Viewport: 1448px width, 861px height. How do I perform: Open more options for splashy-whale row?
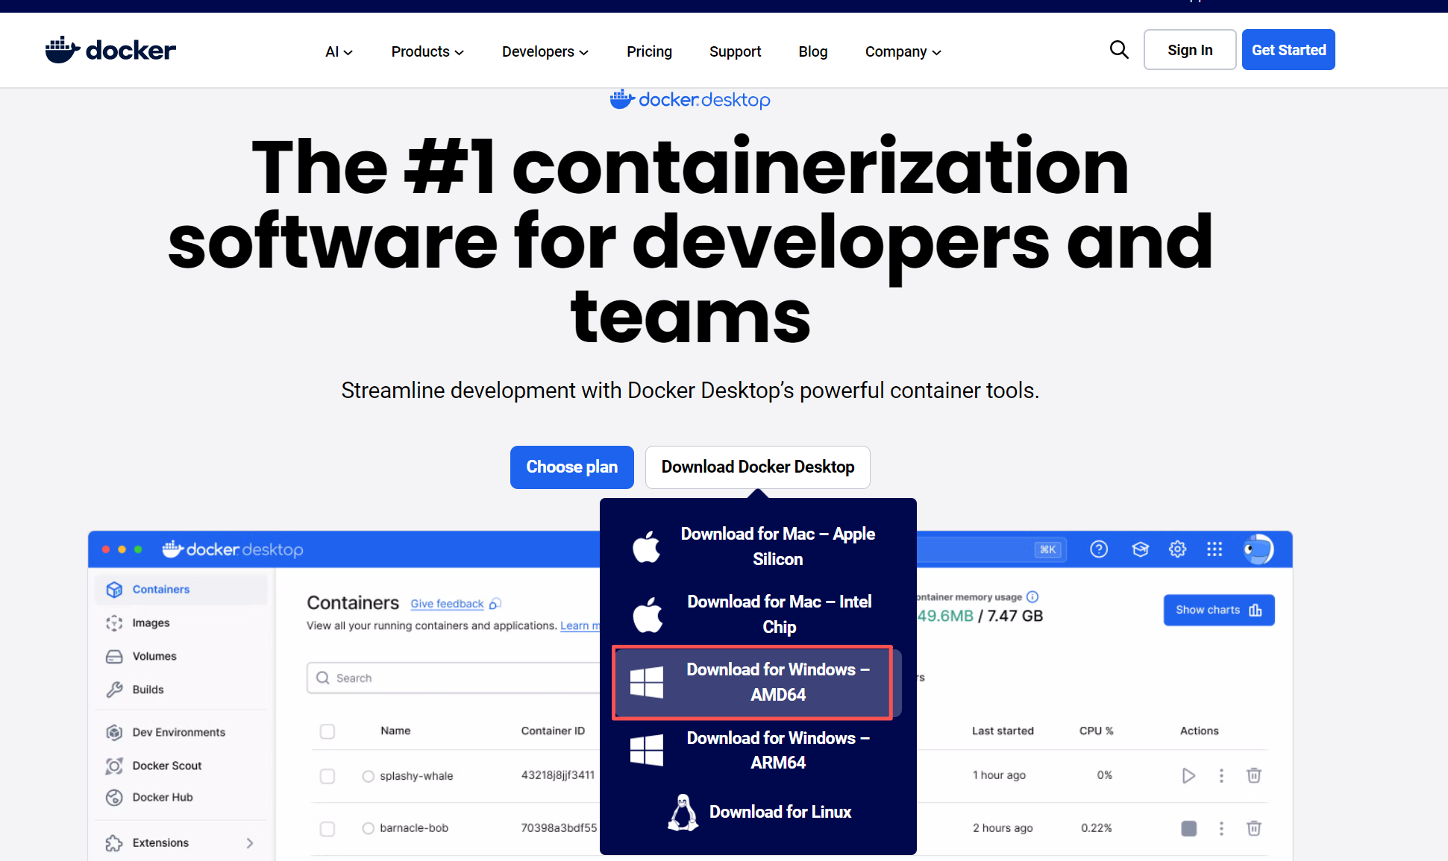coord(1221,776)
